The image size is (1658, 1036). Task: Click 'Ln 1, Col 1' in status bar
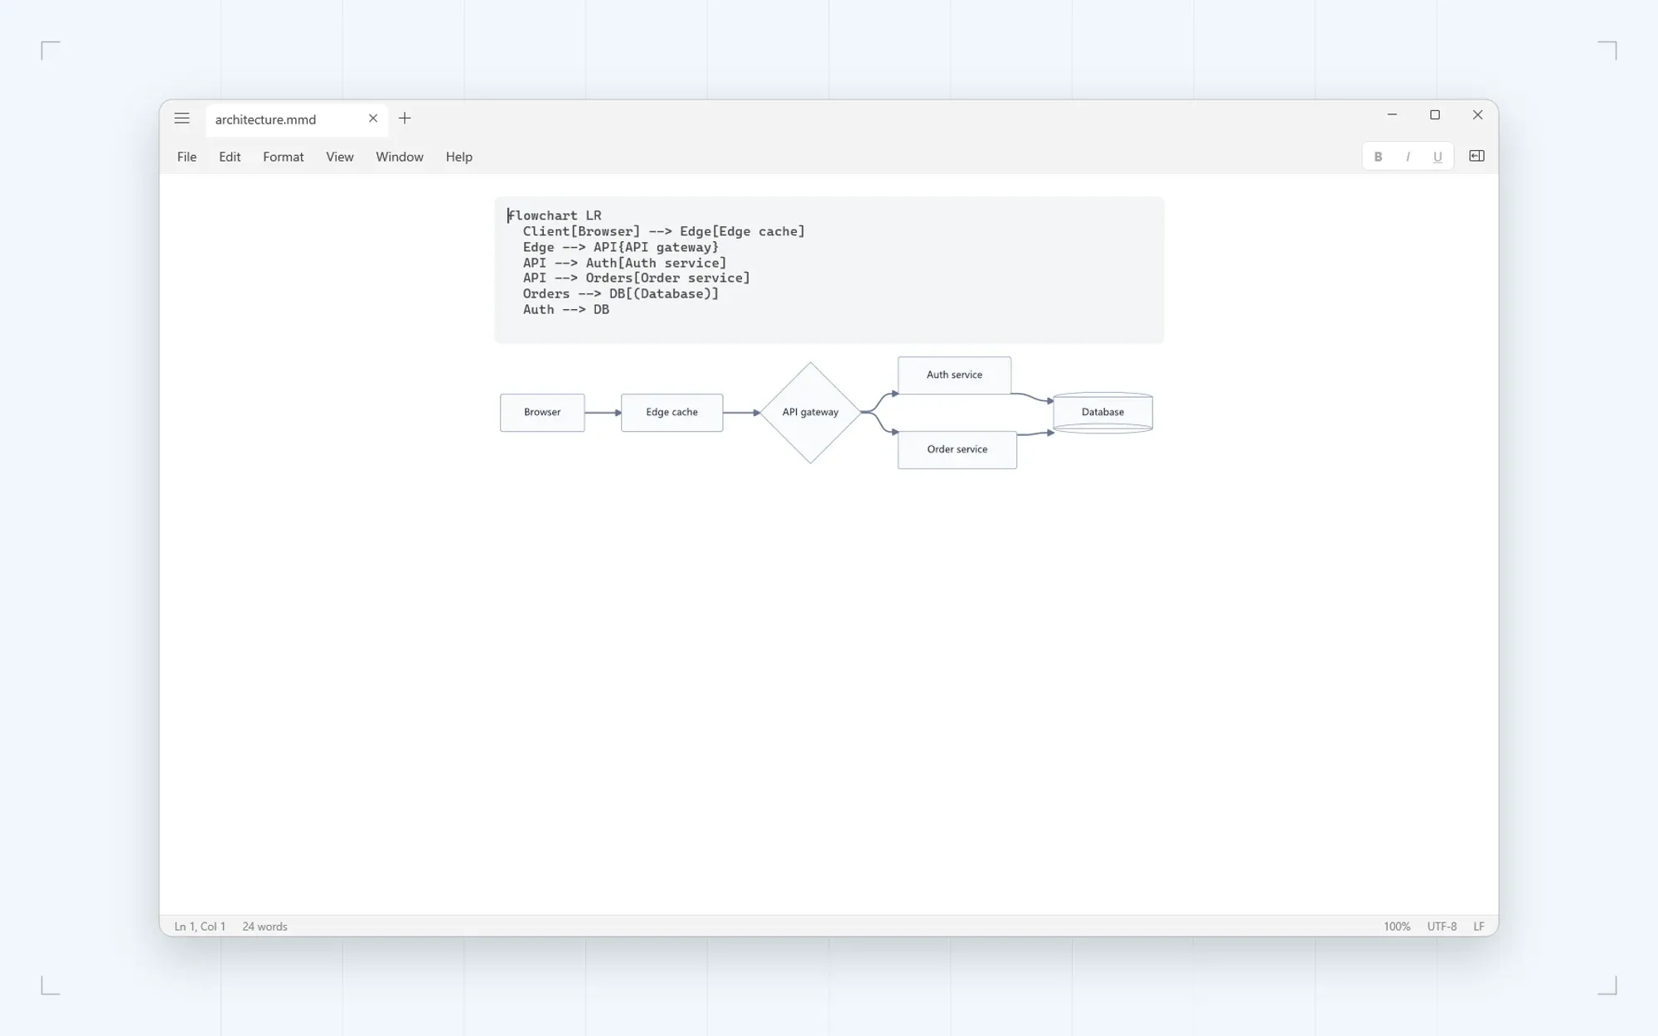coord(200,927)
